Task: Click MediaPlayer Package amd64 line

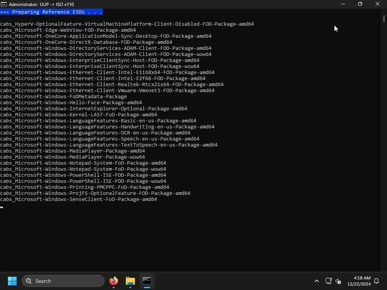Action: point(73,151)
